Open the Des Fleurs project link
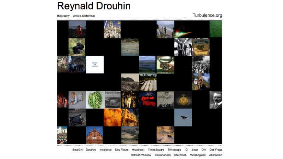Screen dimensions: 283x159 click(122, 149)
